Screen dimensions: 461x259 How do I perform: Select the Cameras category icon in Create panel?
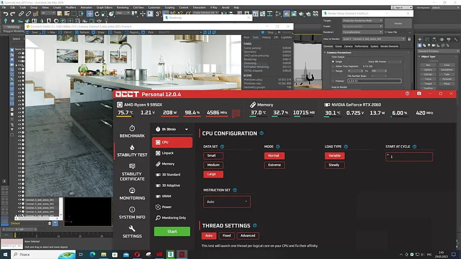pyautogui.click(x=434, y=46)
